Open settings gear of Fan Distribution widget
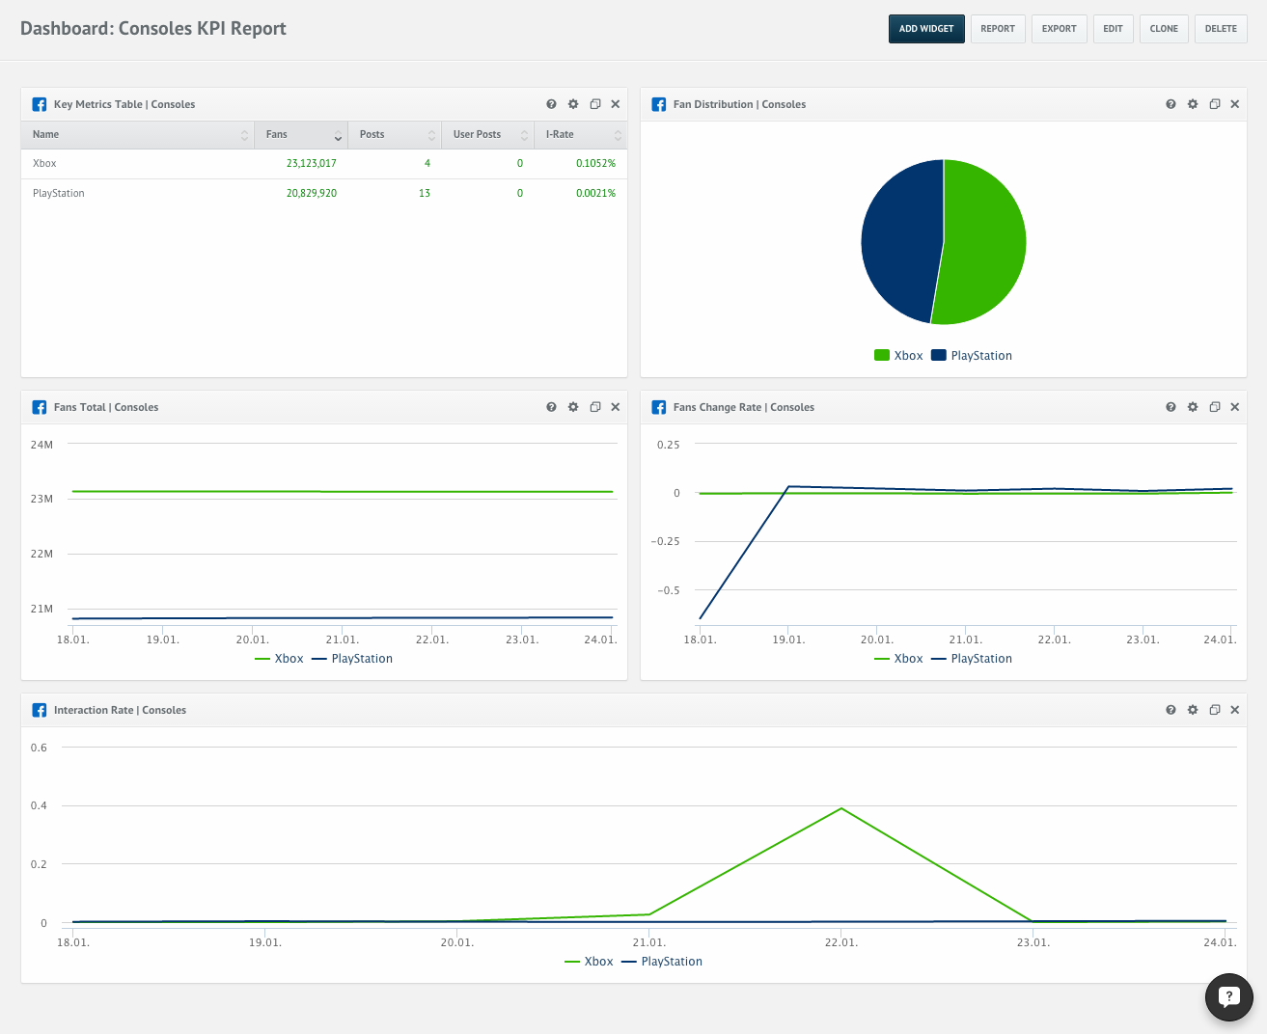 coord(1193,104)
